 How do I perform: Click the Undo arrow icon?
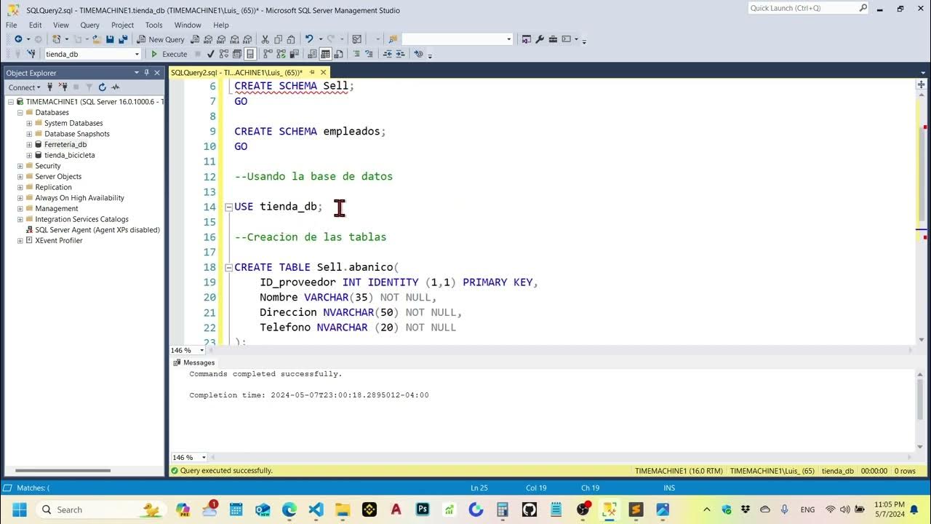(309, 39)
